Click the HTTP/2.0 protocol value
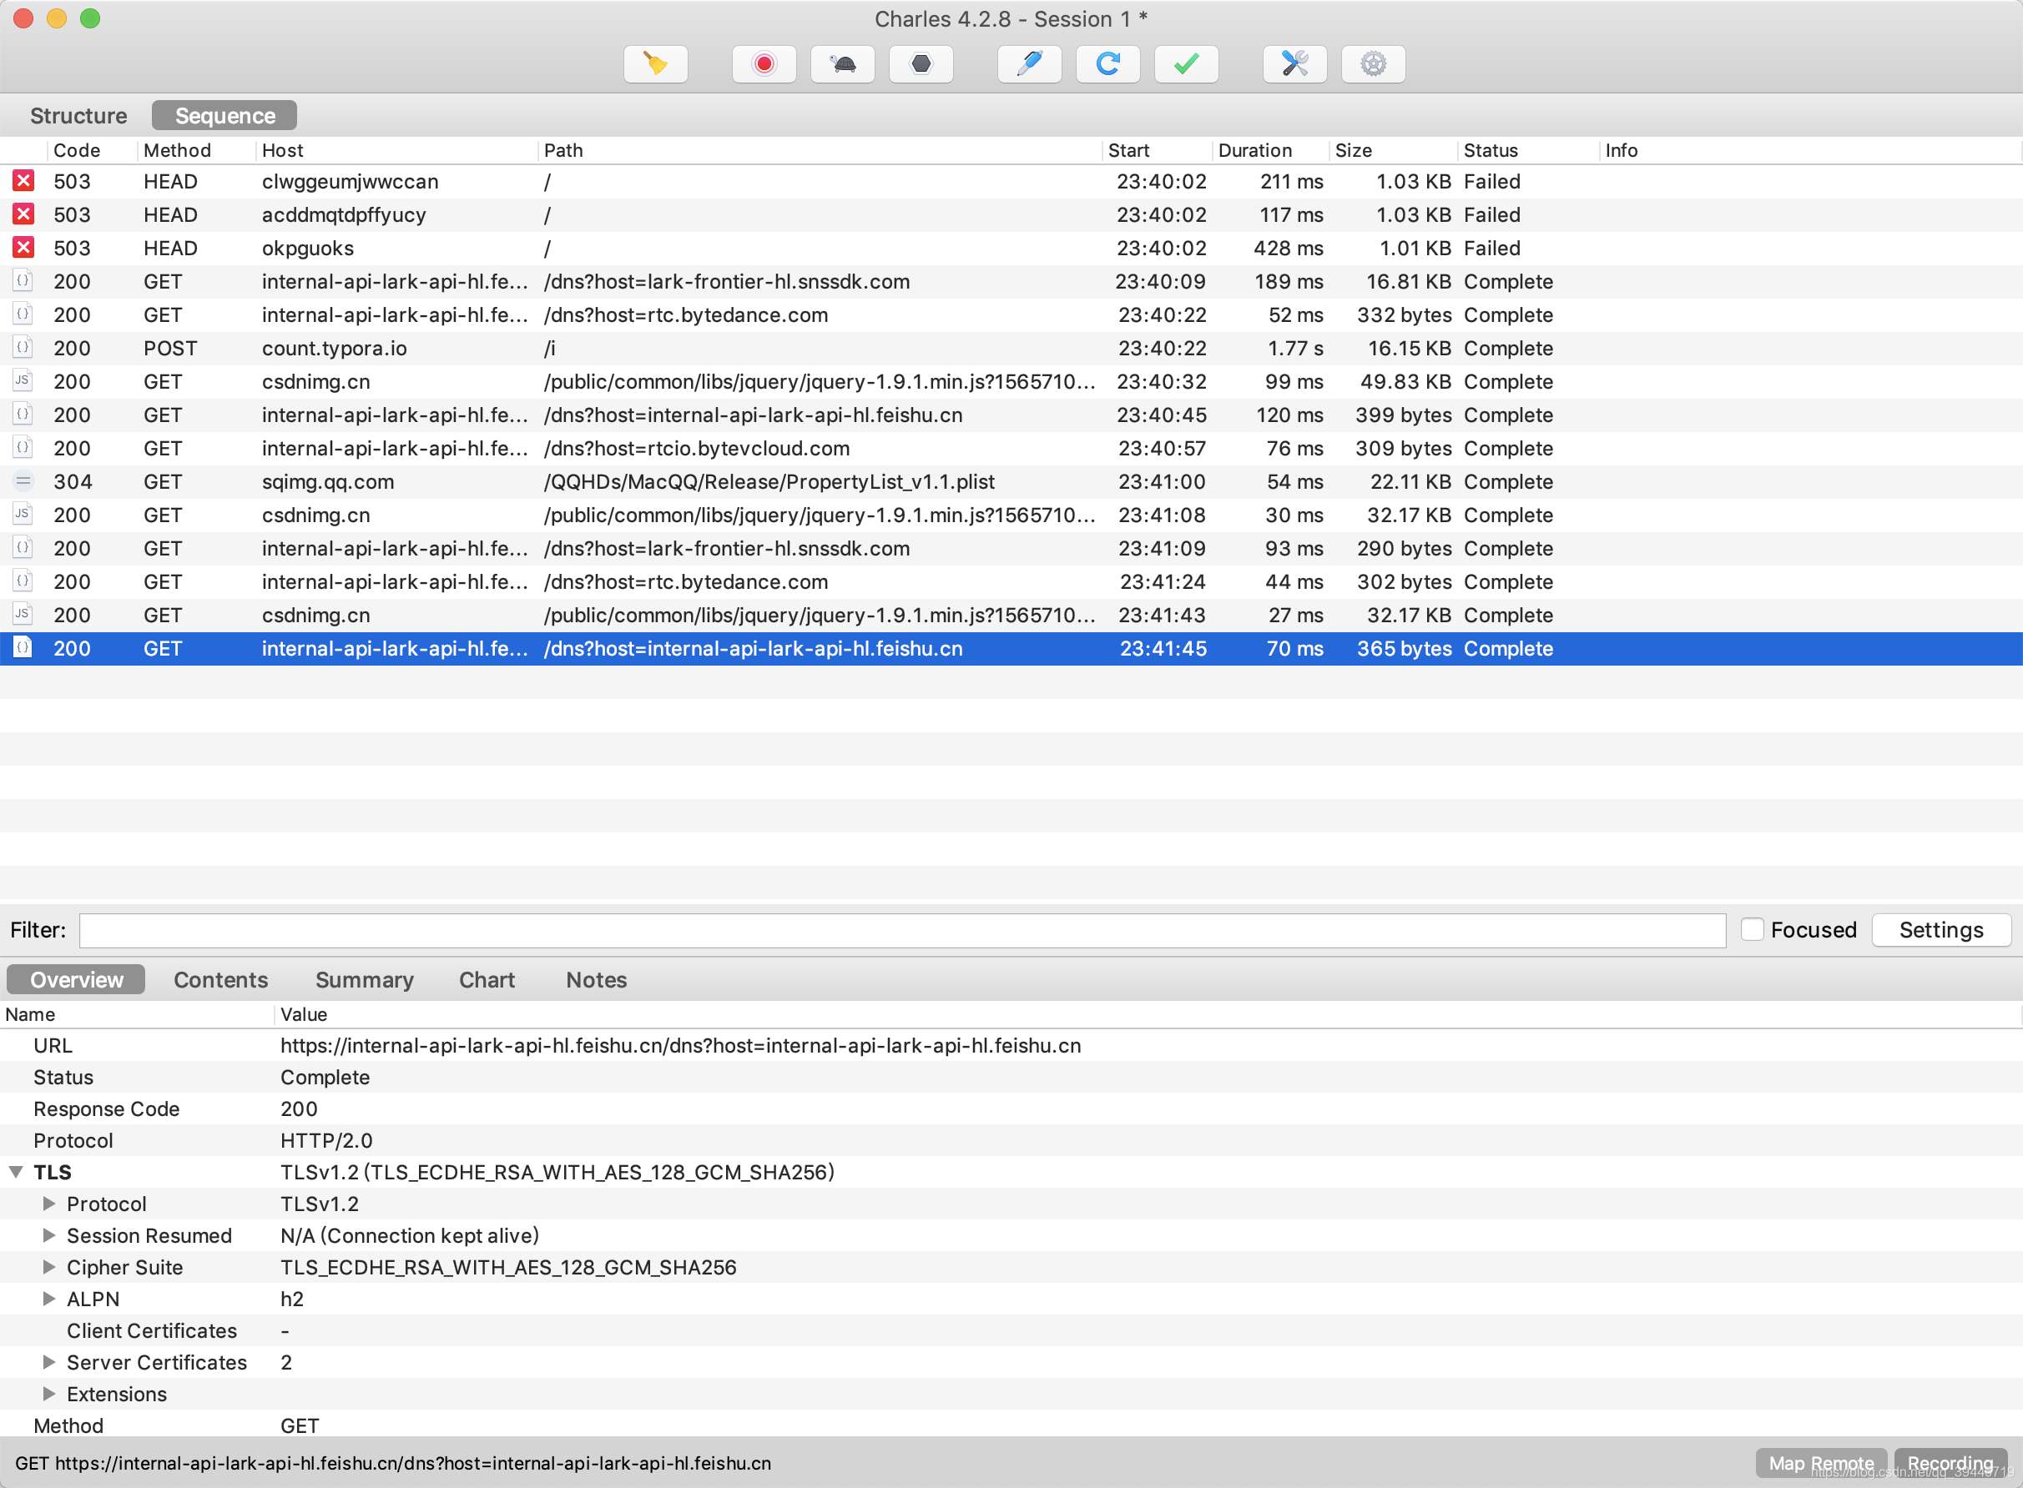2023x1488 pixels. point(326,1140)
